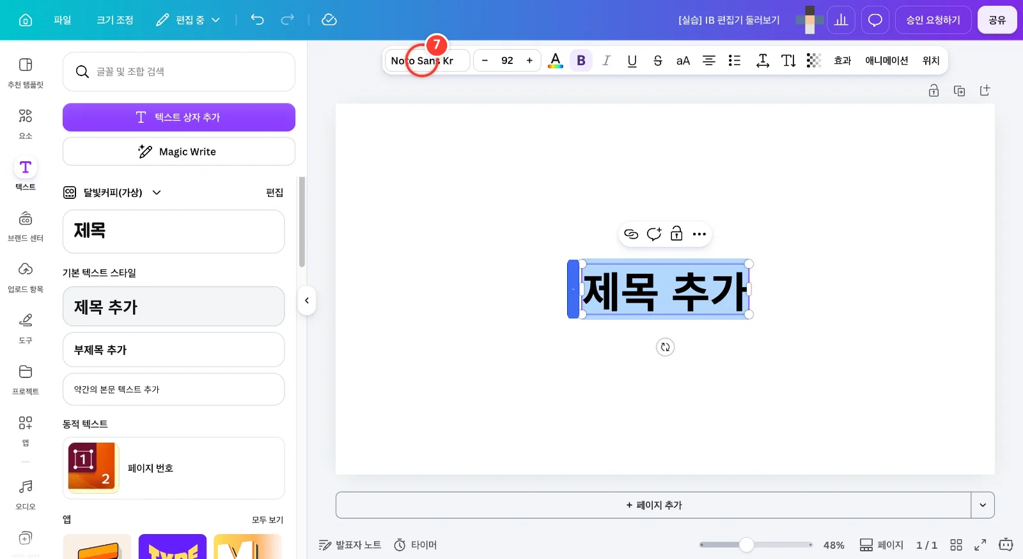1023x559 pixels.
Task: Collapse the side panel with arrow
Action: click(307, 301)
